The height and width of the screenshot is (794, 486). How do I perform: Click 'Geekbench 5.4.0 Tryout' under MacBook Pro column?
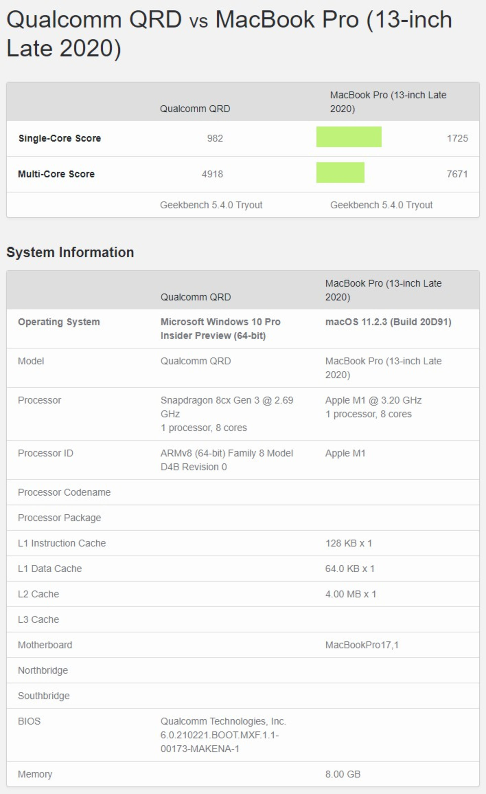click(x=381, y=205)
